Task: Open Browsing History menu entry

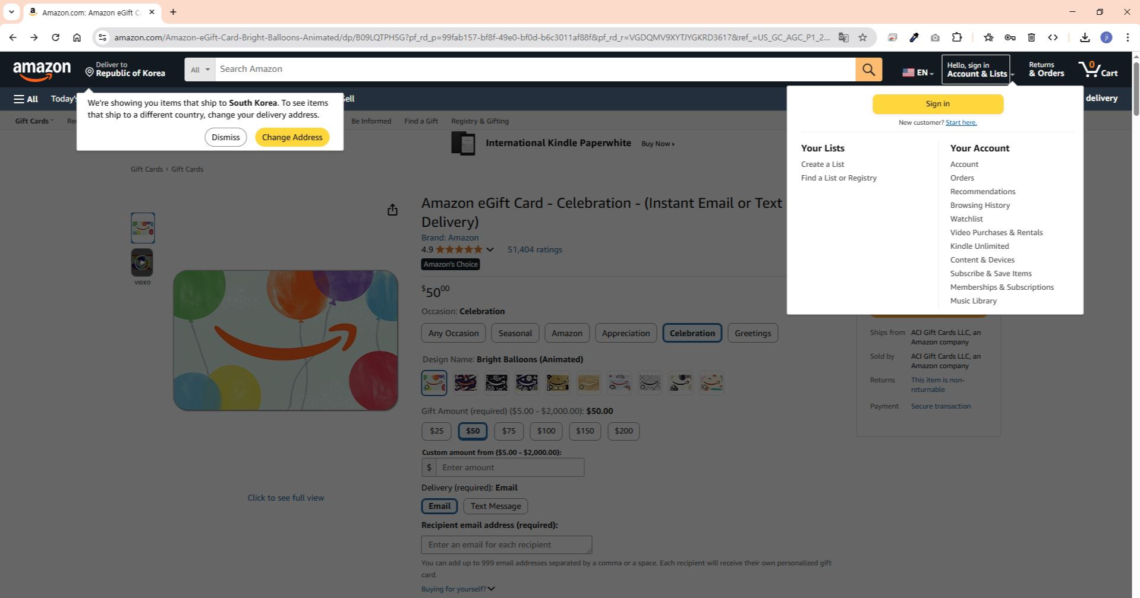Action: click(x=980, y=205)
